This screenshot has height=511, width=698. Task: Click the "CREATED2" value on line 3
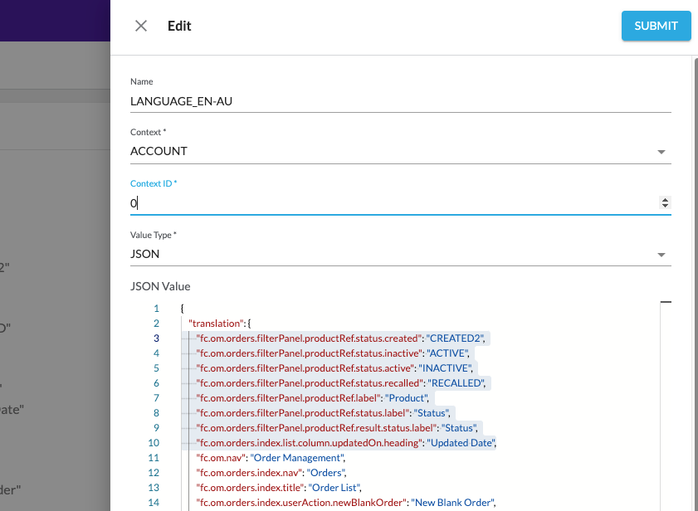point(456,338)
